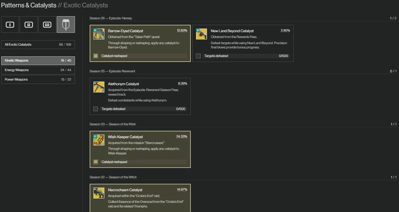Viewport: 399px width, 212px height.
Task: Click New Land Beyond 0/500 progress bar
Action: pyautogui.click(x=246, y=56)
